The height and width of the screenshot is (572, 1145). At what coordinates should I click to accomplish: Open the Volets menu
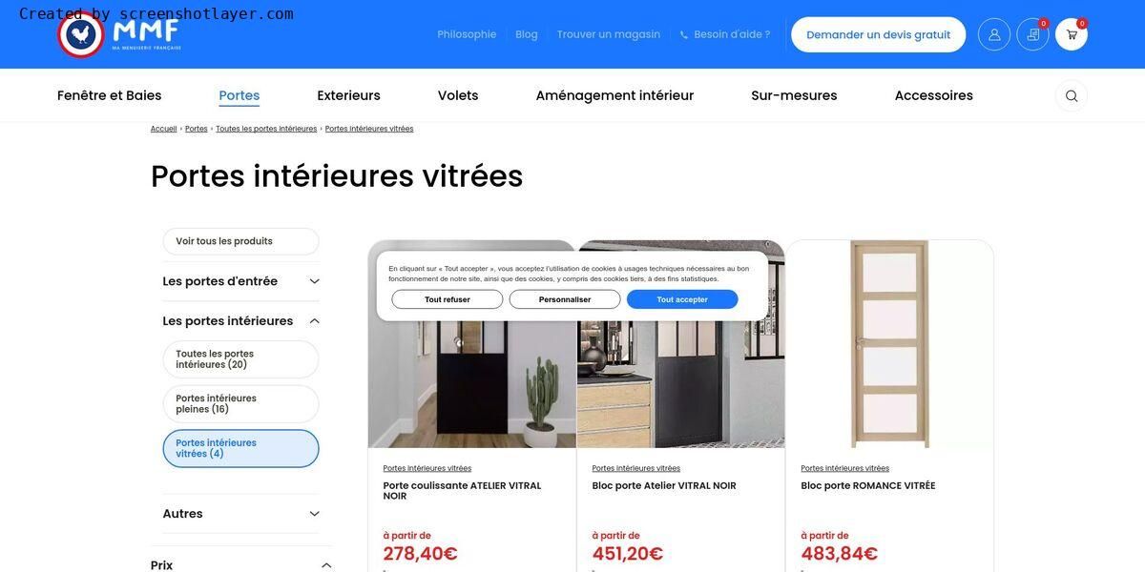(x=458, y=95)
